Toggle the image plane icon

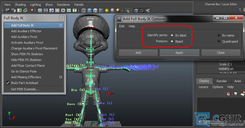click(25, 10)
